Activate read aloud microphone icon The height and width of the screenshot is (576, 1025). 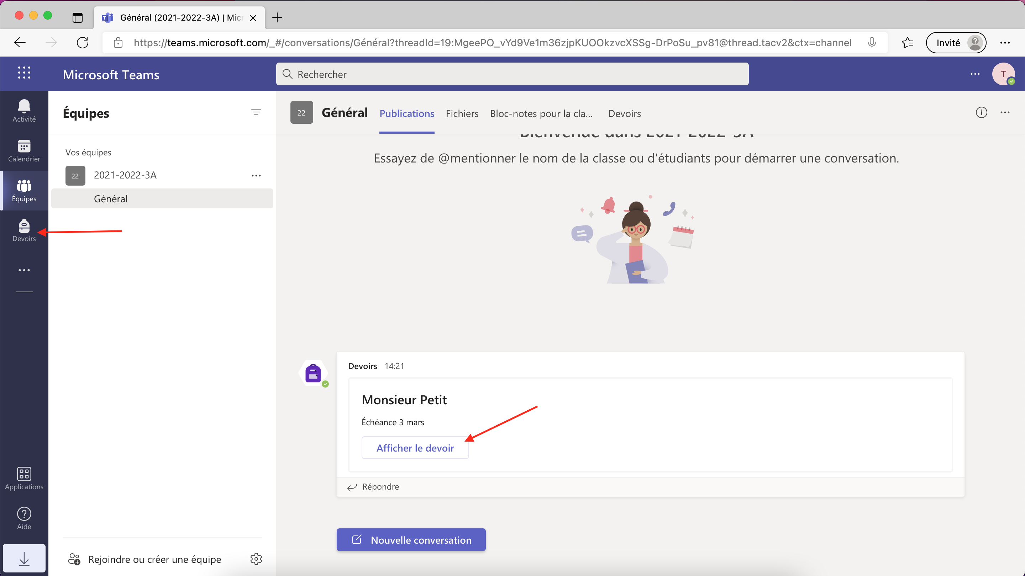(x=871, y=43)
